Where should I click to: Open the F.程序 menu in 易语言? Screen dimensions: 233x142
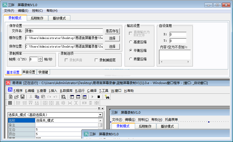pos(18,90)
